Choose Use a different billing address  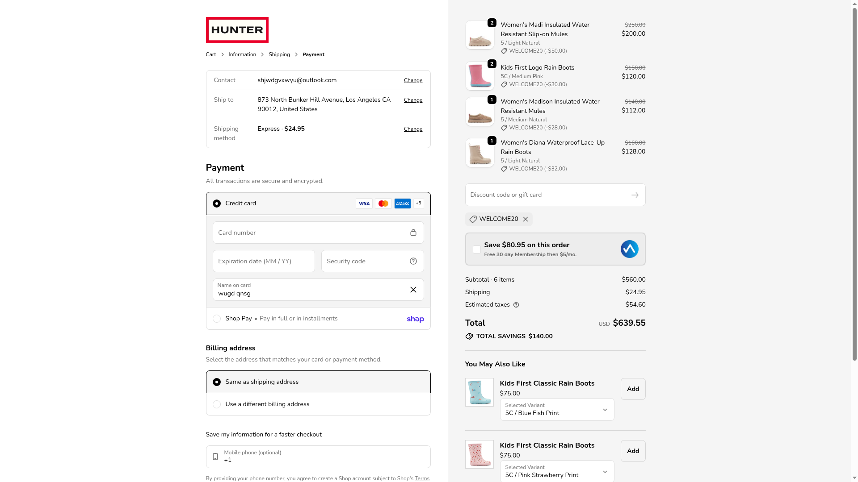click(217, 404)
